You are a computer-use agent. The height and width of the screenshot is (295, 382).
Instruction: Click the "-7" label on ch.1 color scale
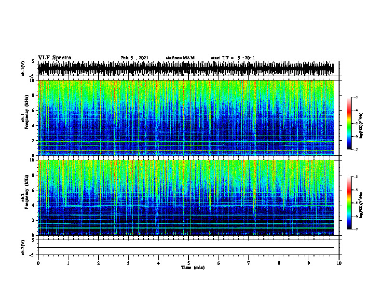[356, 149]
